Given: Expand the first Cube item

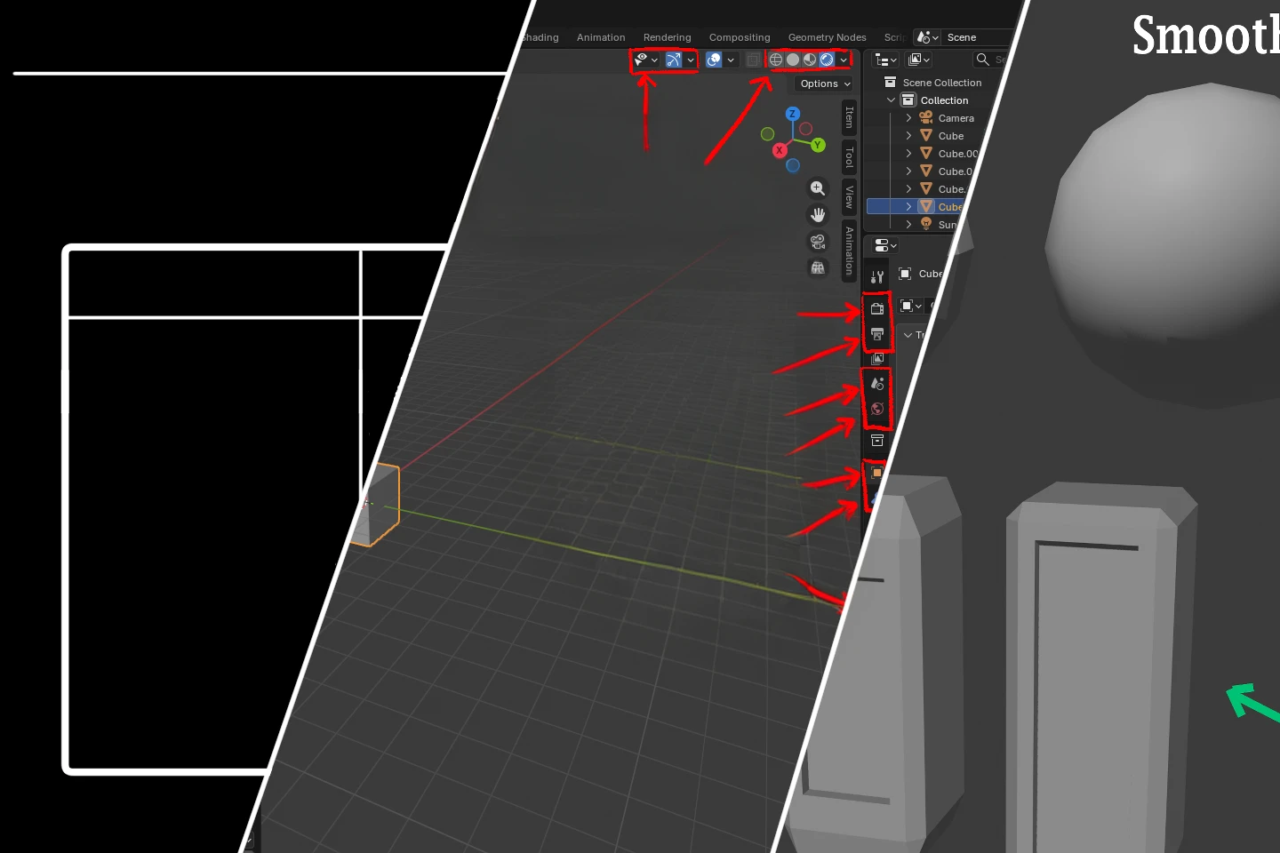Looking at the screenshot, I should 908,136.
